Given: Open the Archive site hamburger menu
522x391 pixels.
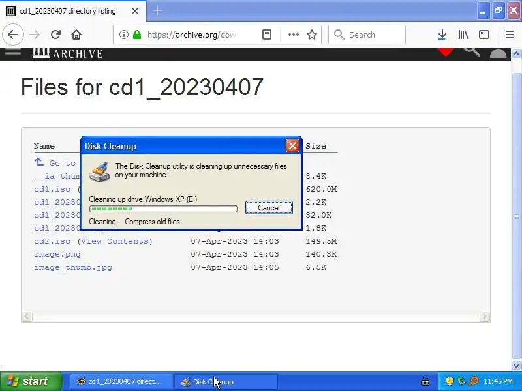Looking at the screenshot, I should pyautogui.click(x=13, y=52).
